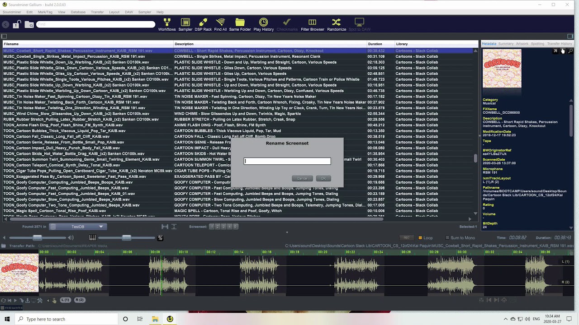Screen dimensions: 579x325
Task: Click the REC button
Action: point(406,238)
